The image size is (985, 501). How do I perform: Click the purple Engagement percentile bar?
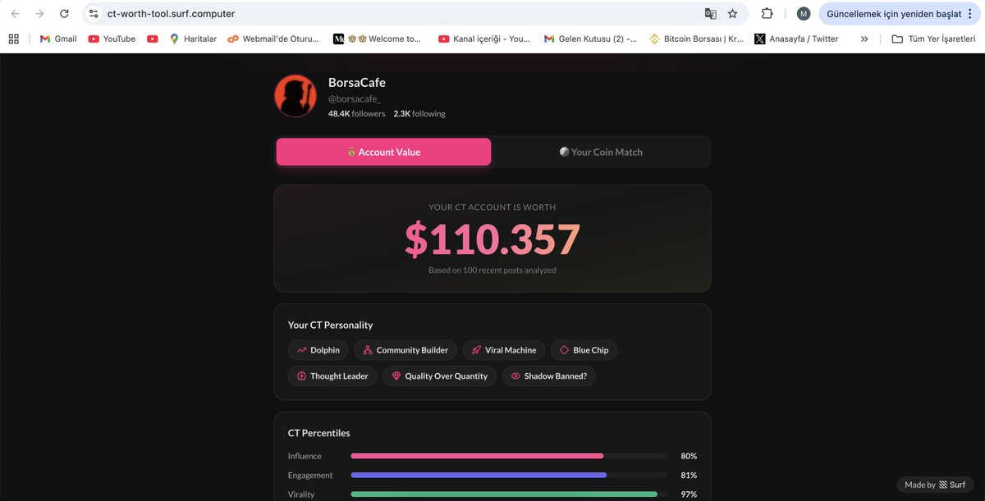[x=479, y=476]
